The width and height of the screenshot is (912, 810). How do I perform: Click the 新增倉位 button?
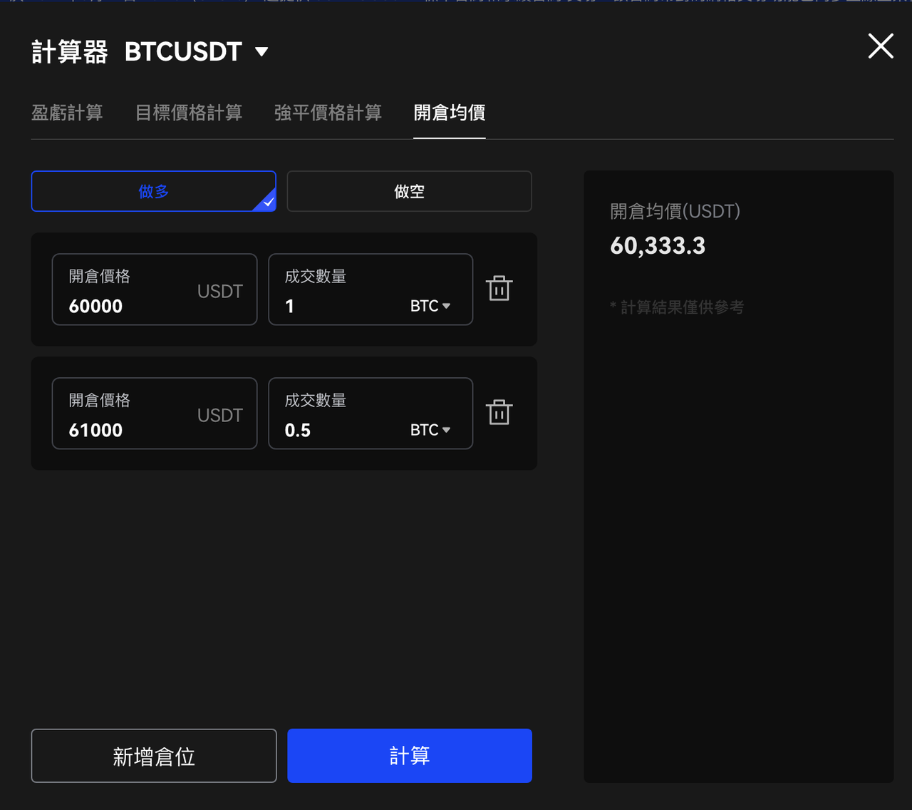pos(153,756)
